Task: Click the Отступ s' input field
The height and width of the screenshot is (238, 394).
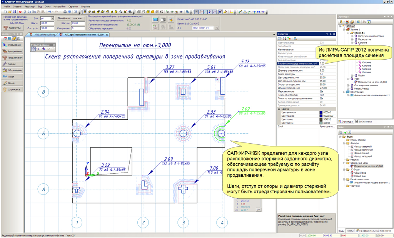Action: 47,28
